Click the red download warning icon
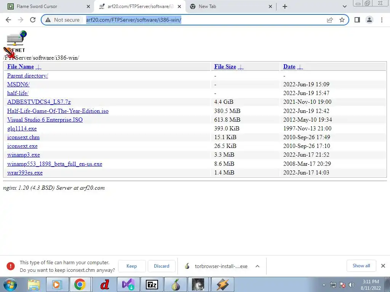 point(10,266)
